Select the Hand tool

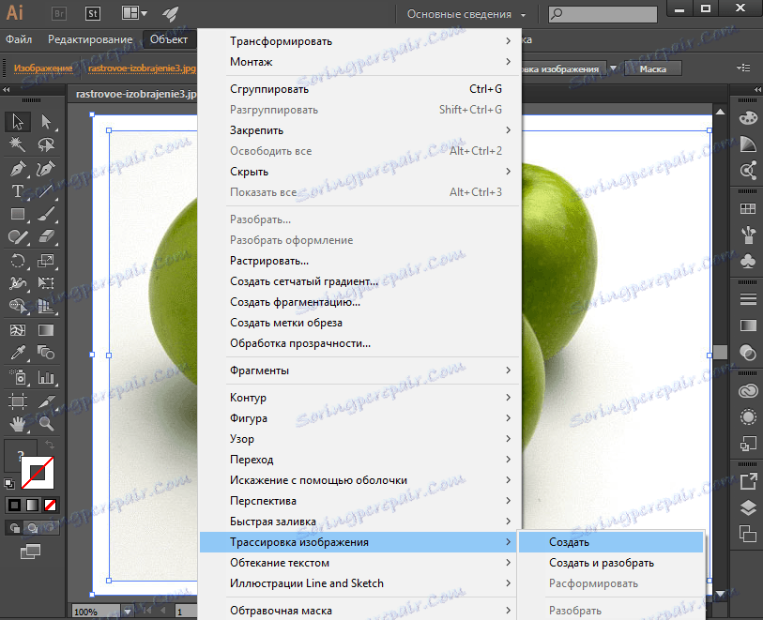[18, 424]
